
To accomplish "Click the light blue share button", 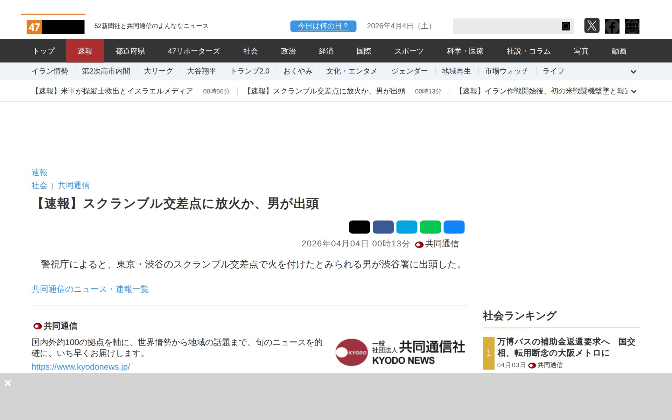I will pos(407,227).
